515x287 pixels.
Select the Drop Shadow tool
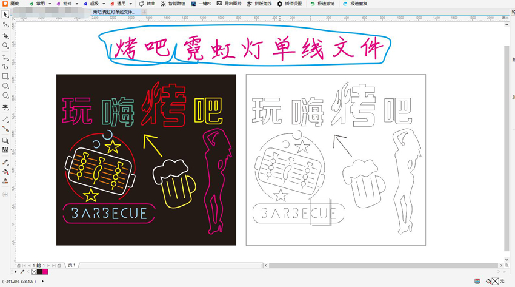[x=5, y=141]
